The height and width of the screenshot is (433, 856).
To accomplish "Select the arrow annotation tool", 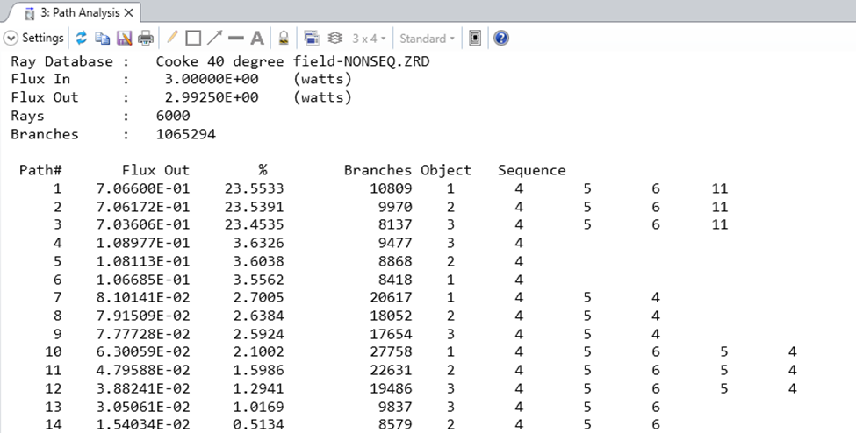I will coord(215,39).
